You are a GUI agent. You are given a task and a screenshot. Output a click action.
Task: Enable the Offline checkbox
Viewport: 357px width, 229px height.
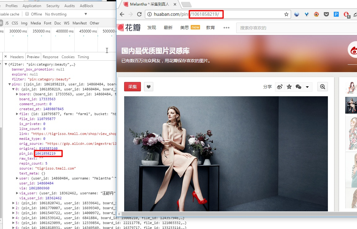pyautogui.click(x=27, y=14)
